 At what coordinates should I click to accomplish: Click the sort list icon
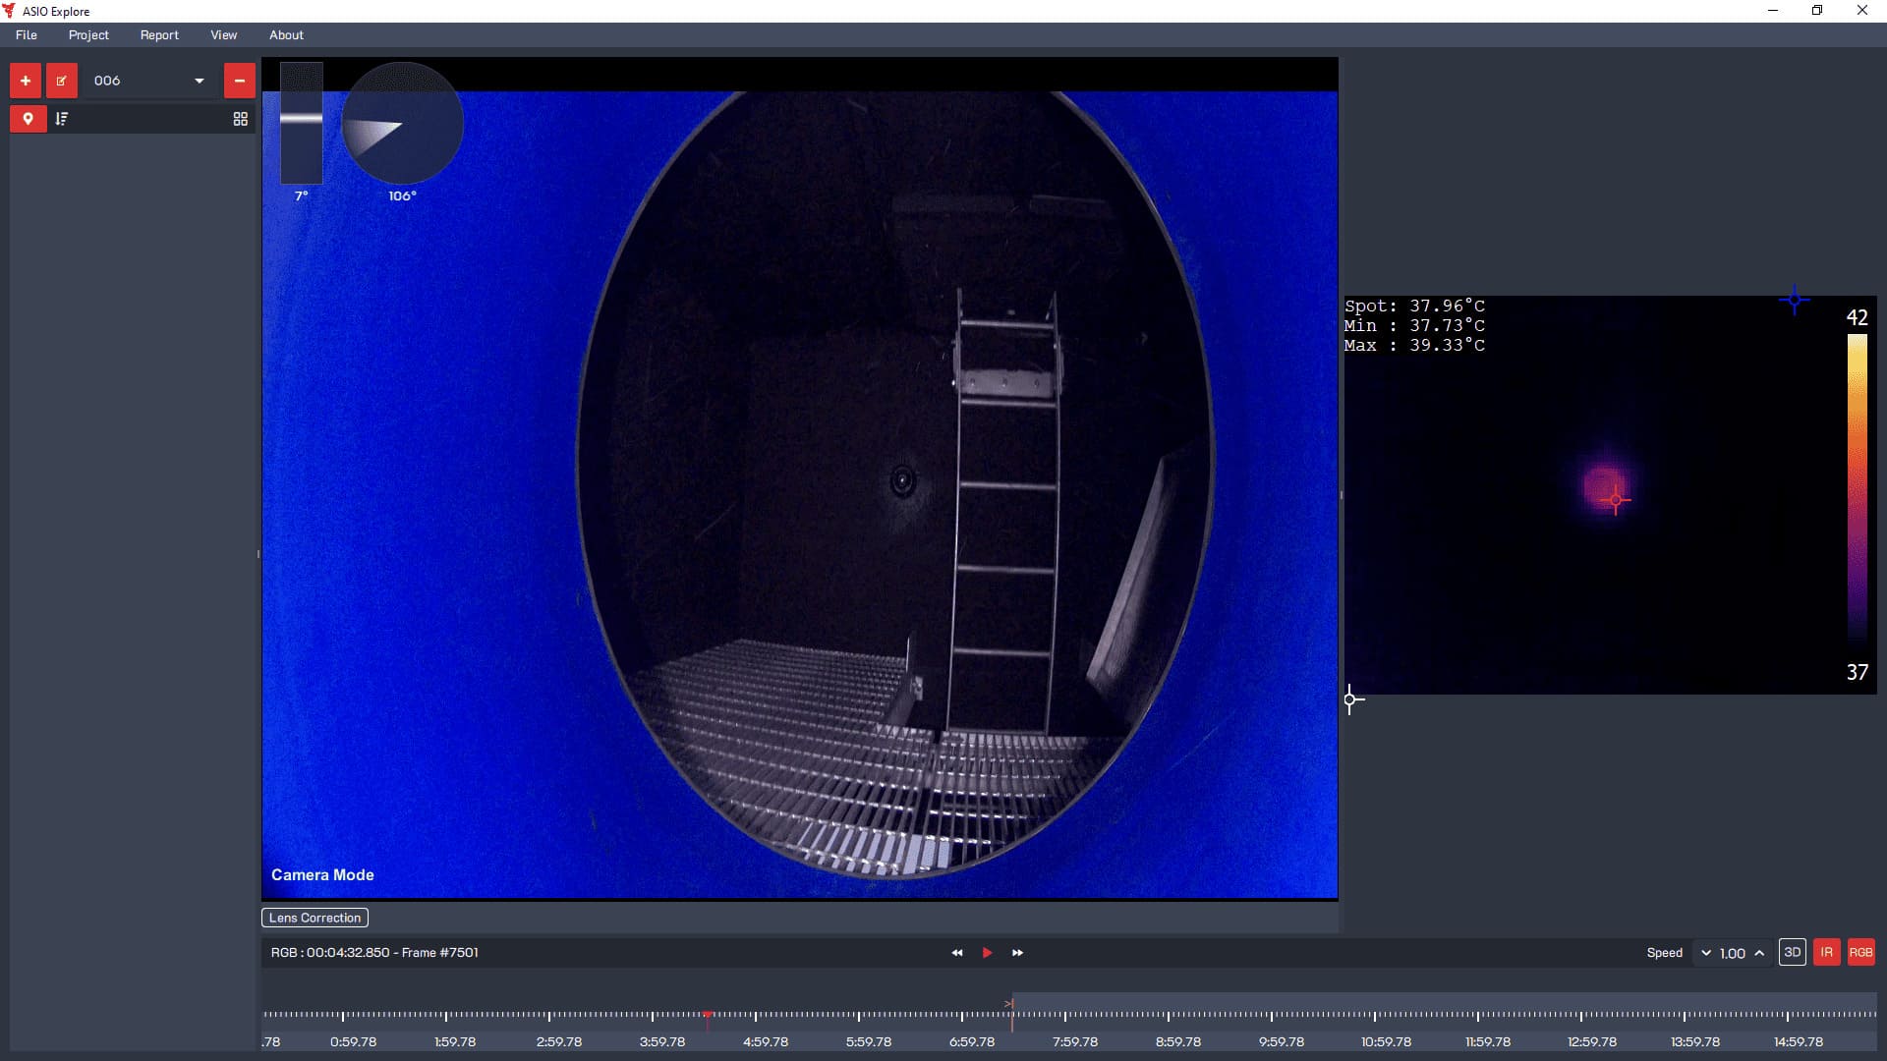(62, 119)
